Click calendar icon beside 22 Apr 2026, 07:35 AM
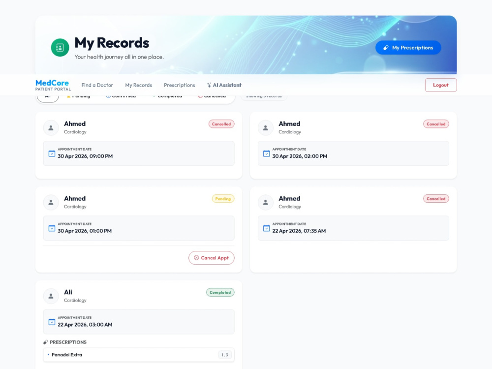This screenshot has width=492, height=369. [x=266, y=228]
